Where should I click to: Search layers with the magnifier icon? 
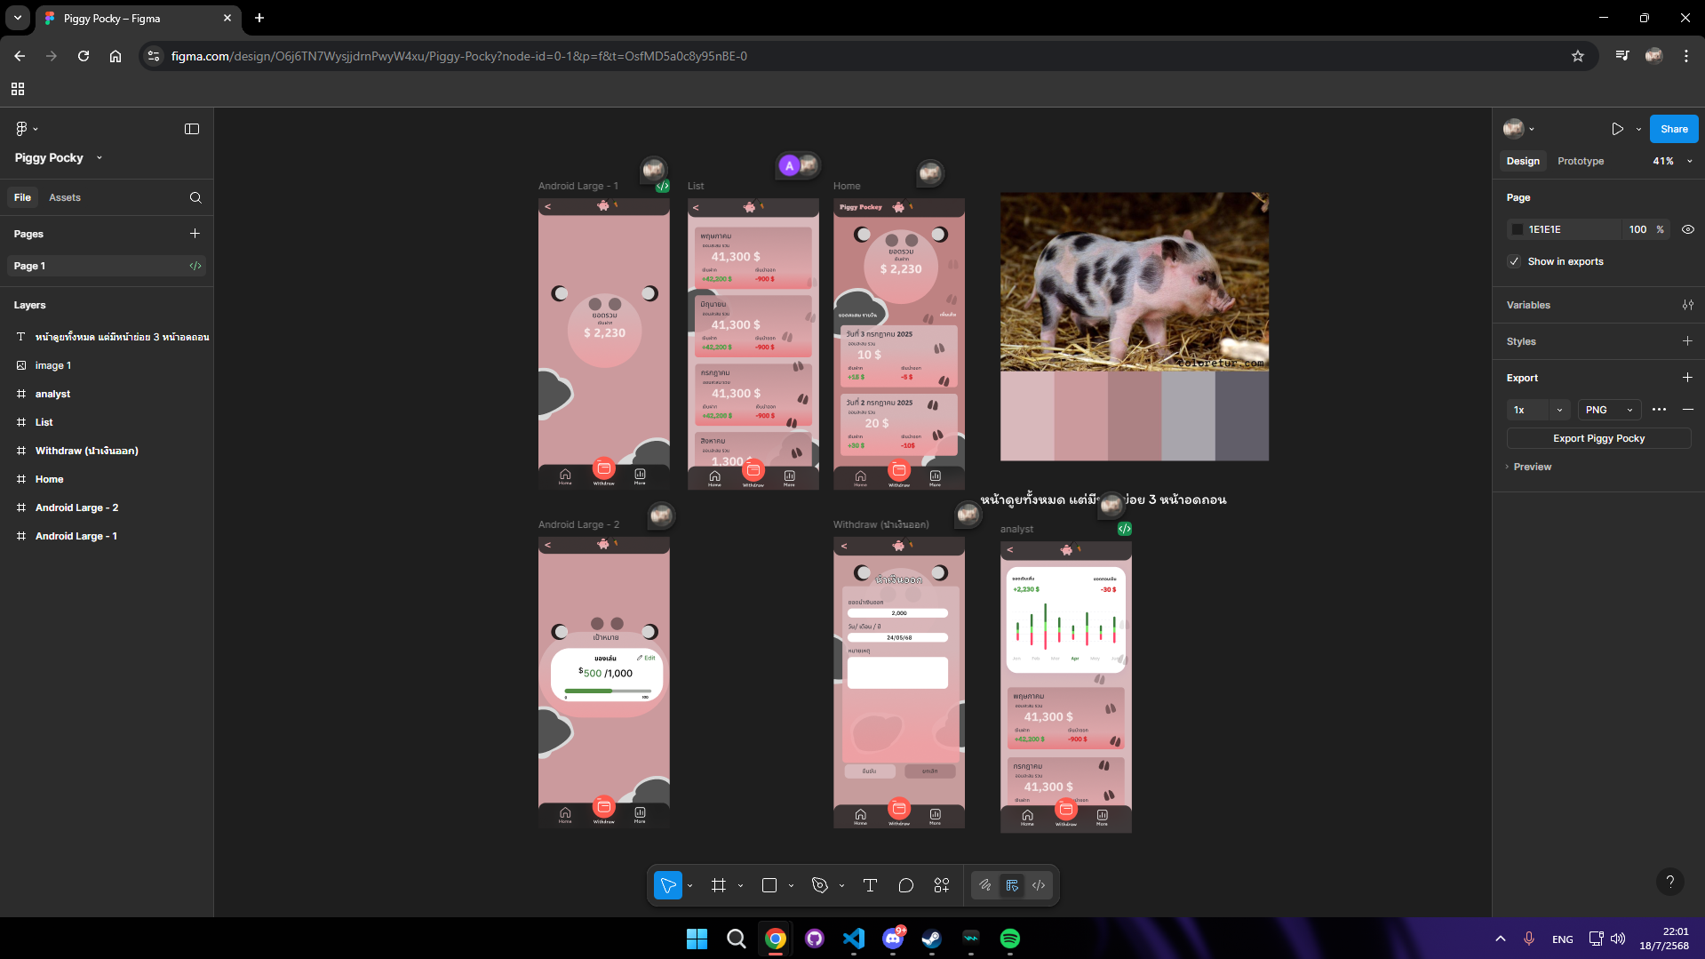pos(195,197)
